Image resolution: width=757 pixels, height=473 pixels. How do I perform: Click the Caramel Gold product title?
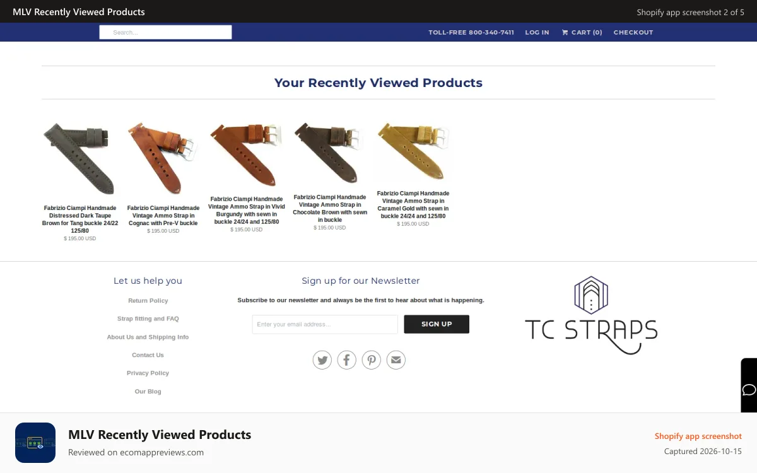413,205
